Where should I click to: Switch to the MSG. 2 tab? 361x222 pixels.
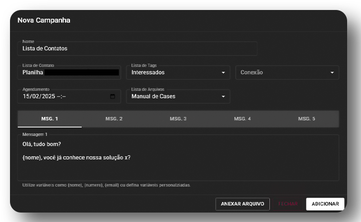pyautogui.click(x=114, y=119)
